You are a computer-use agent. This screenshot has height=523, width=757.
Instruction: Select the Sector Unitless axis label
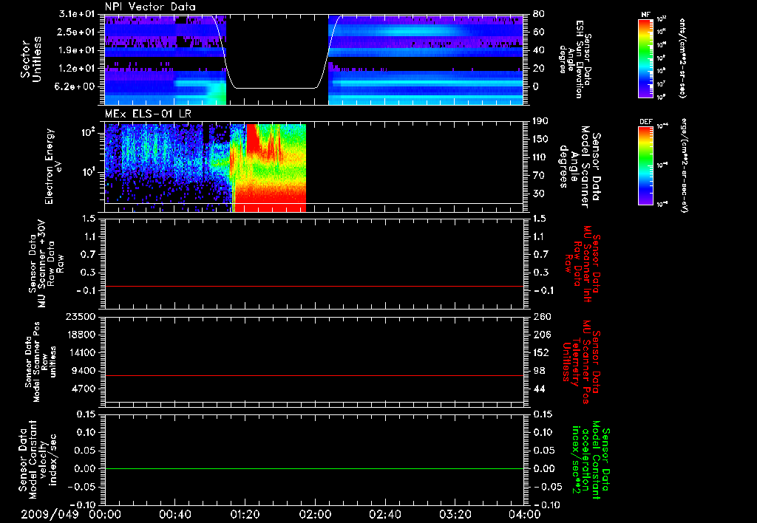coord(31,59)
